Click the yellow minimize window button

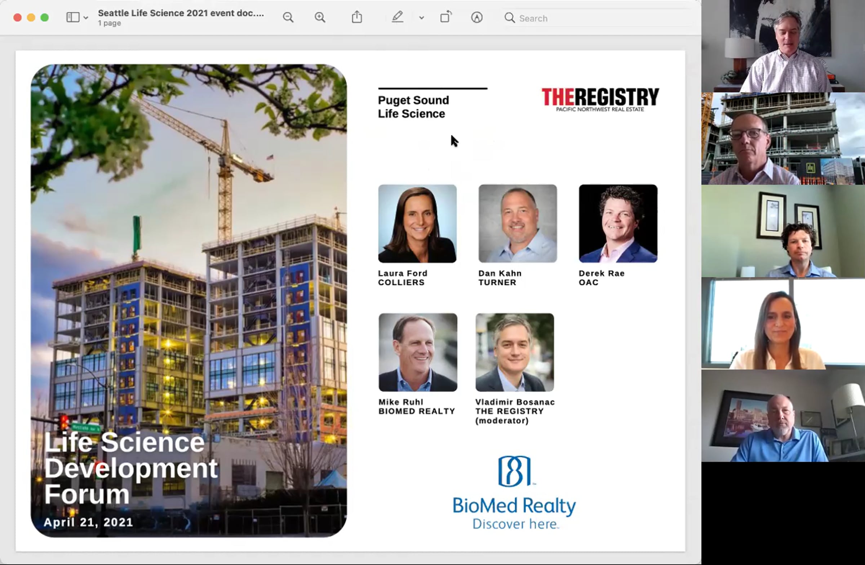point(31,17)
